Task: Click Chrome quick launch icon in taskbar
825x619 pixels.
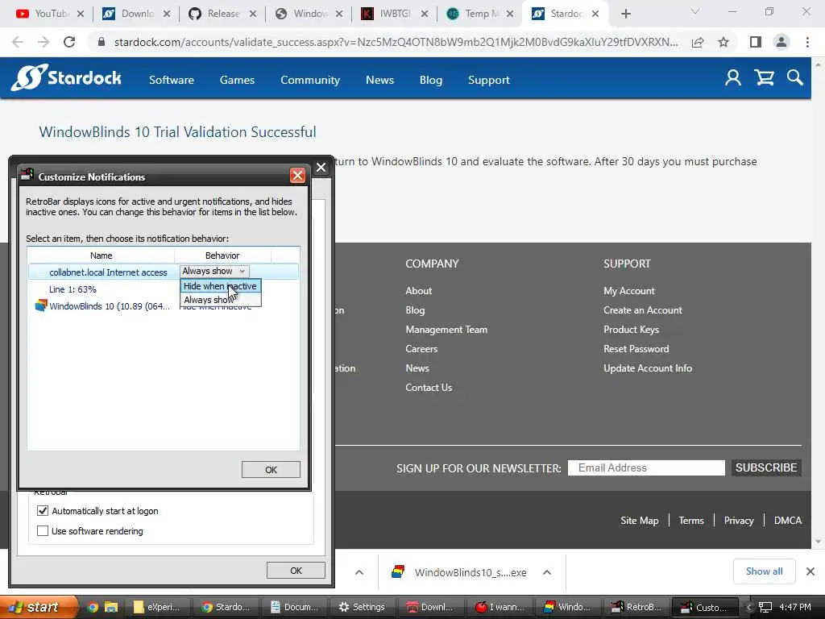Action: [x=93, y=607]
